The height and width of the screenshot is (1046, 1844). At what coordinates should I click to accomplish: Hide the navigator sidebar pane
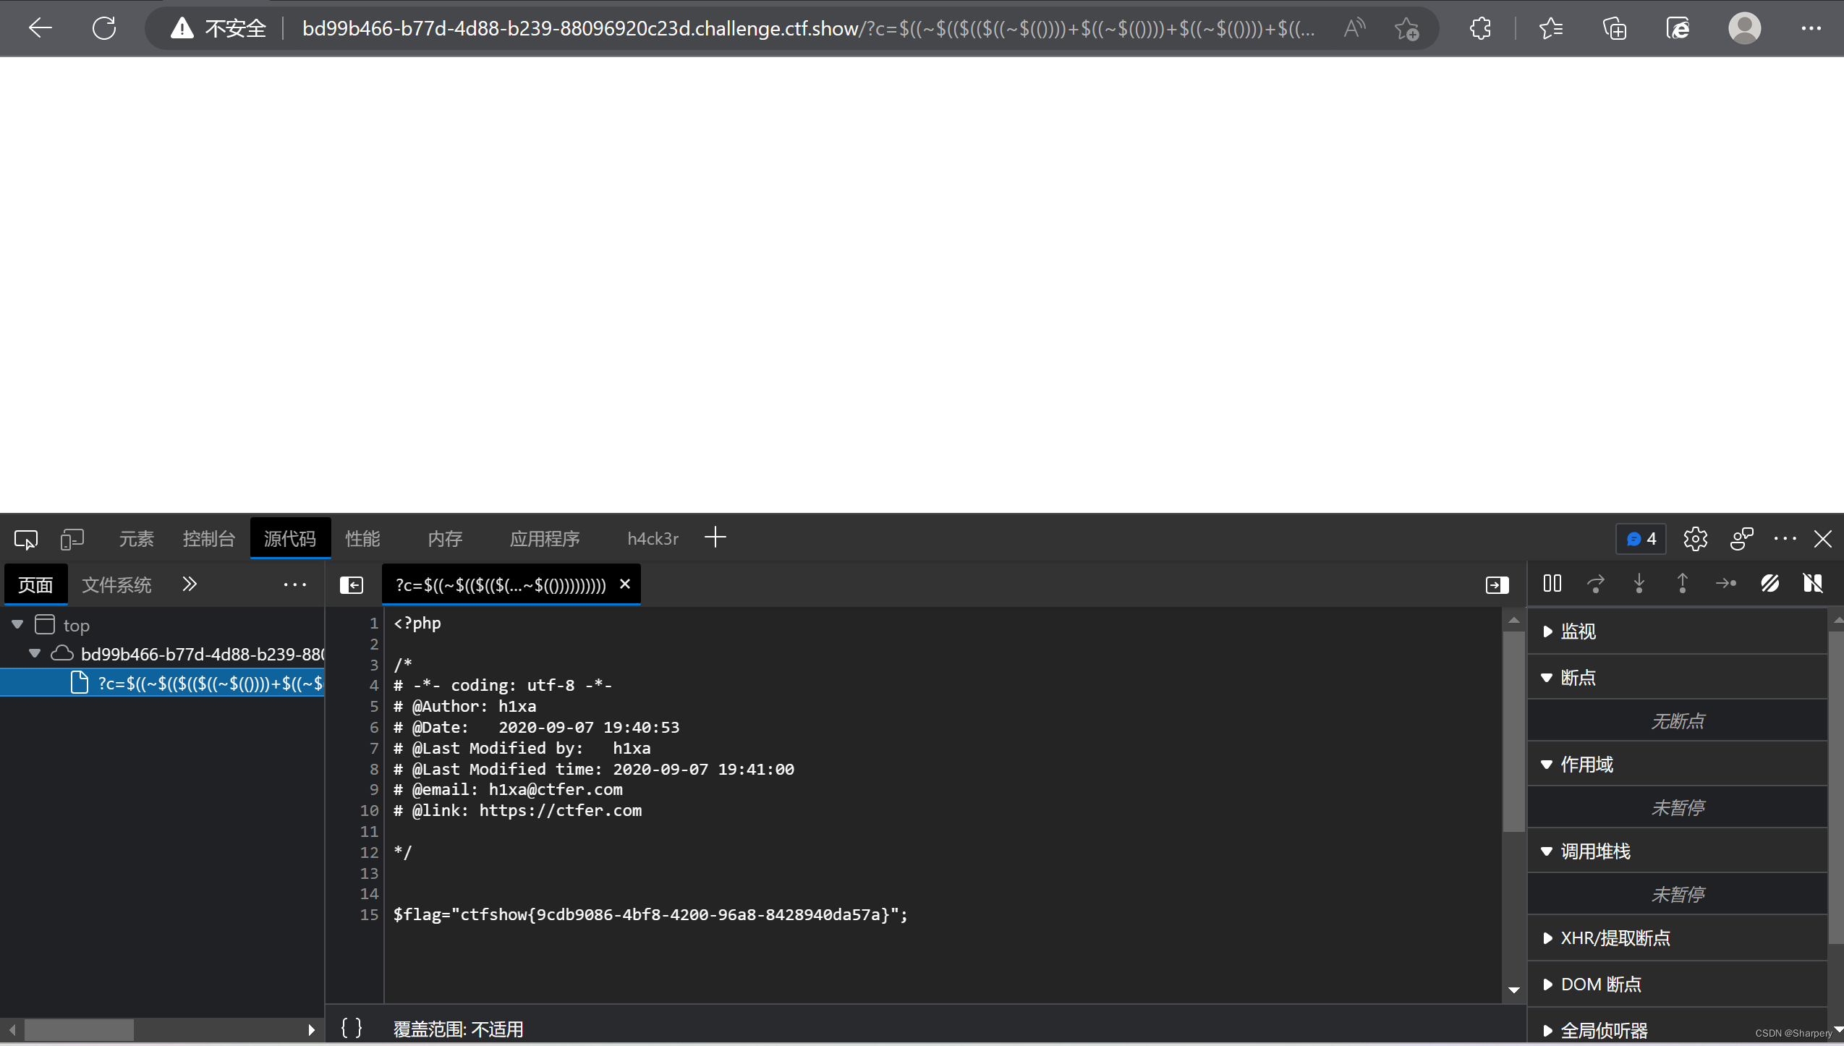click(x=352, y=585)
